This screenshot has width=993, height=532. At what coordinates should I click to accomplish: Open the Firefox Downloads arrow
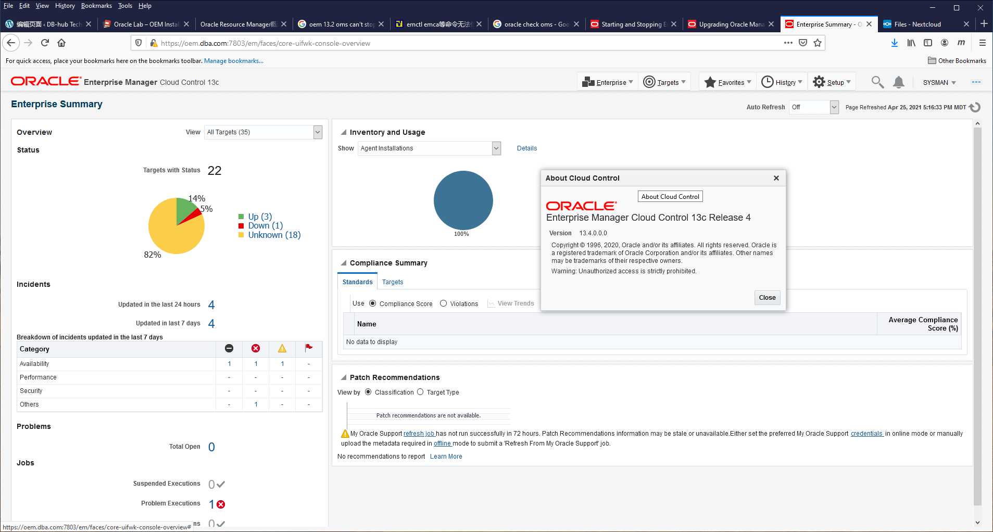(894, 43)
